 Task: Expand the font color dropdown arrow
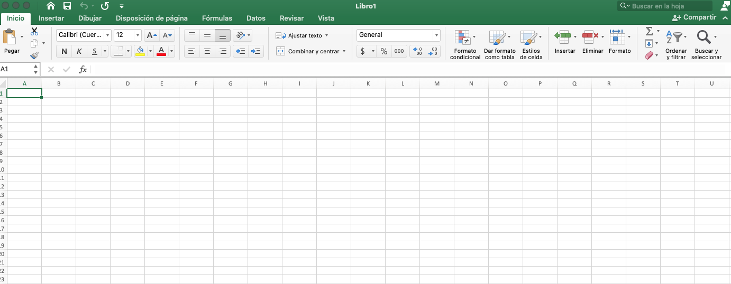[172, 51]
